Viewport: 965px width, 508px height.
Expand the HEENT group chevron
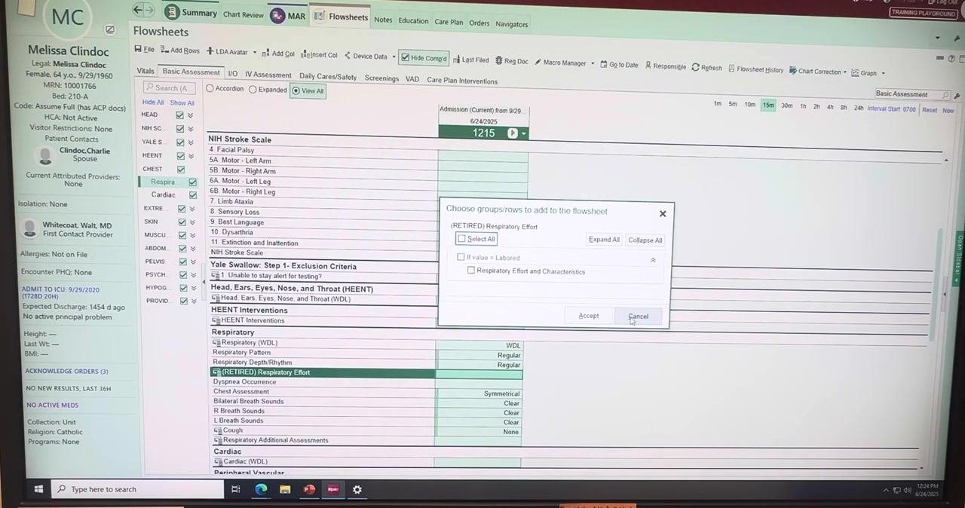coord(191,156)
